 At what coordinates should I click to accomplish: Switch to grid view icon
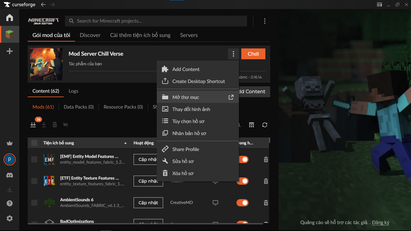(x=252, y=125)
